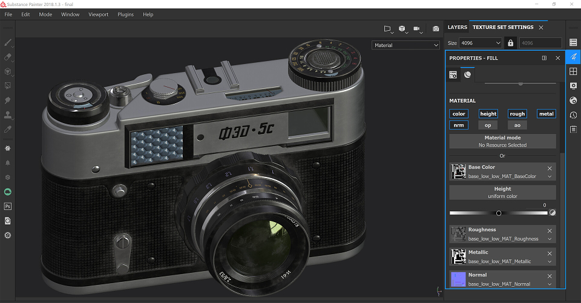Open the Texture Set List grid icon
581x303 pixels.
click(573, 71)
